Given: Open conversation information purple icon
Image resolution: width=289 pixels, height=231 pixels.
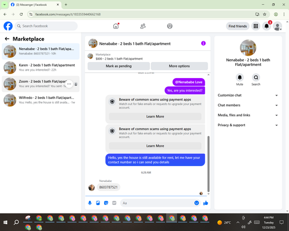Looking at the screenshot, I should click(203, 43).
